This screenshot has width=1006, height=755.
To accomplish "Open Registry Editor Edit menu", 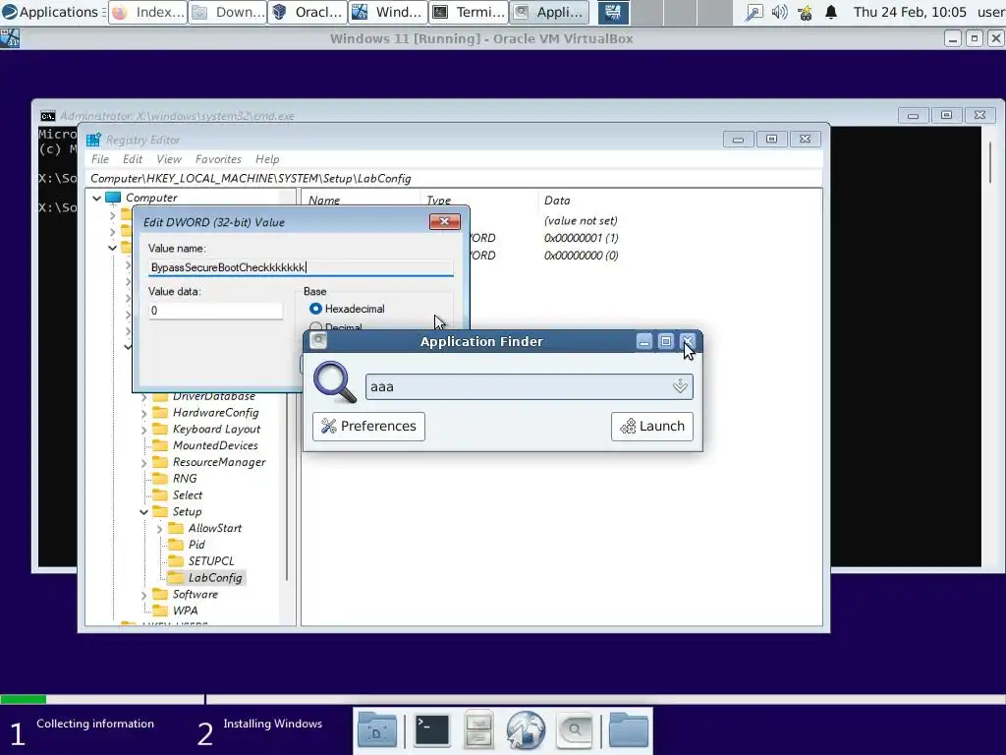I will coord(133,159).
